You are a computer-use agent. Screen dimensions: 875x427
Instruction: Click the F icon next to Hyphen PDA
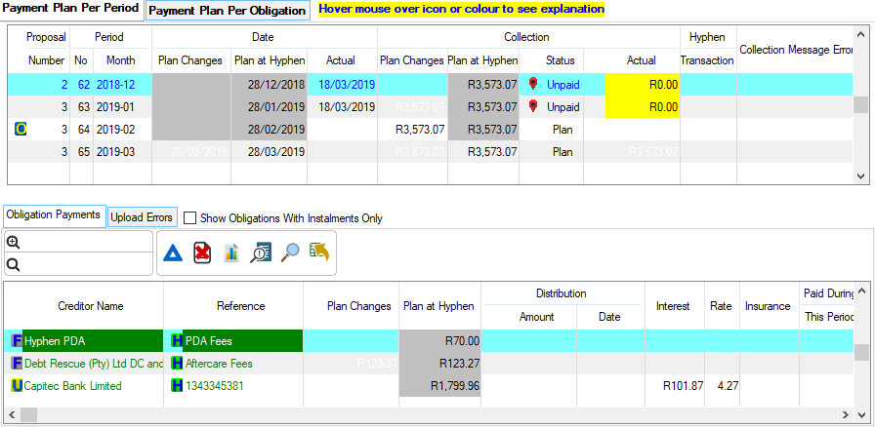coord(17,341)
